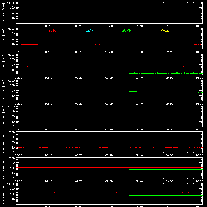
Task: Click the 1000 tick label on 410 MHz axis
Action: pos(12,33)
